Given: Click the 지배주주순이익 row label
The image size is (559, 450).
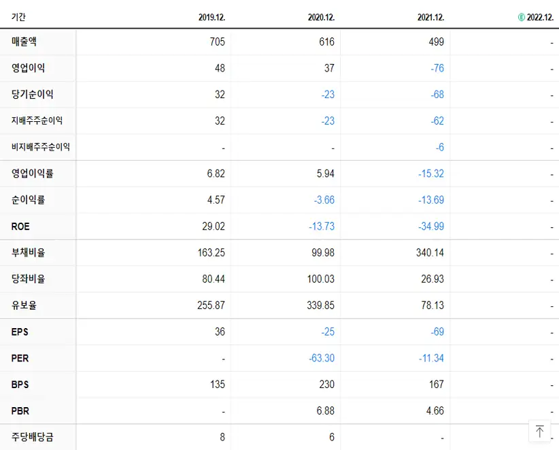Looking at the screenshot, I should [x=37, y=120].
